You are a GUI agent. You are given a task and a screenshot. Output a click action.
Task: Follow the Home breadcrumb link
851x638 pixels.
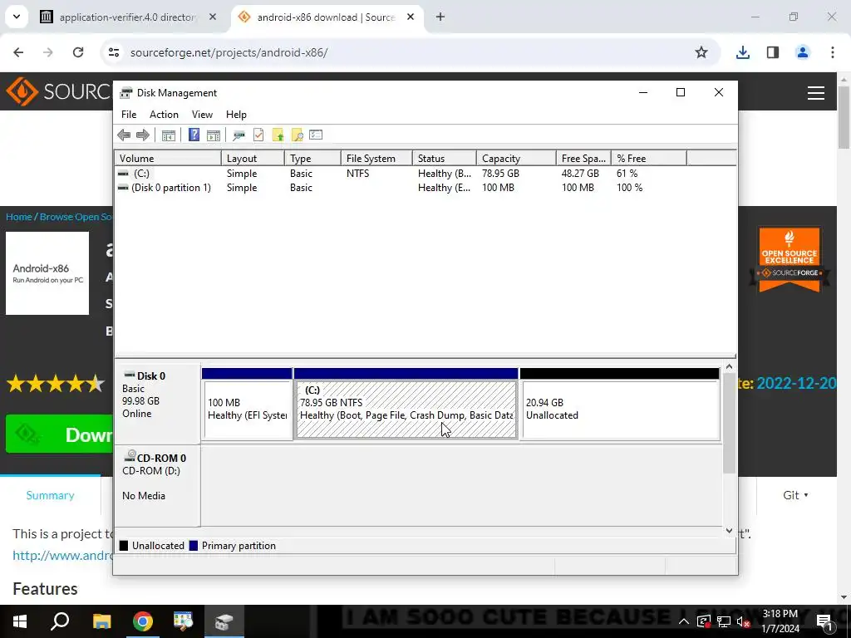point(19,217)
